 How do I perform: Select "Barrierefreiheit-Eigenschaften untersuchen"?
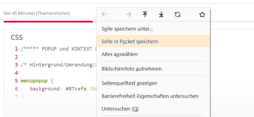150,96
